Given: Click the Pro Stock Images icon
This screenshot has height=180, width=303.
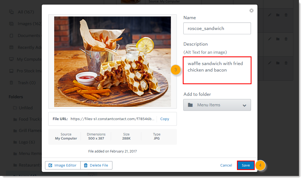Looking at the screenshot, I should tap(11, 71).
